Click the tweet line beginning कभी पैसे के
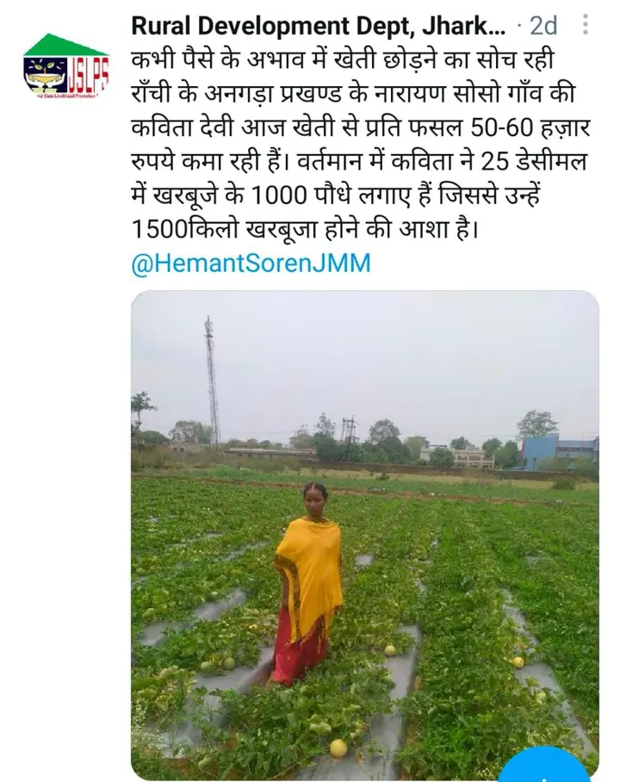This screenshot has width=620, height=782. pos(343,59)
